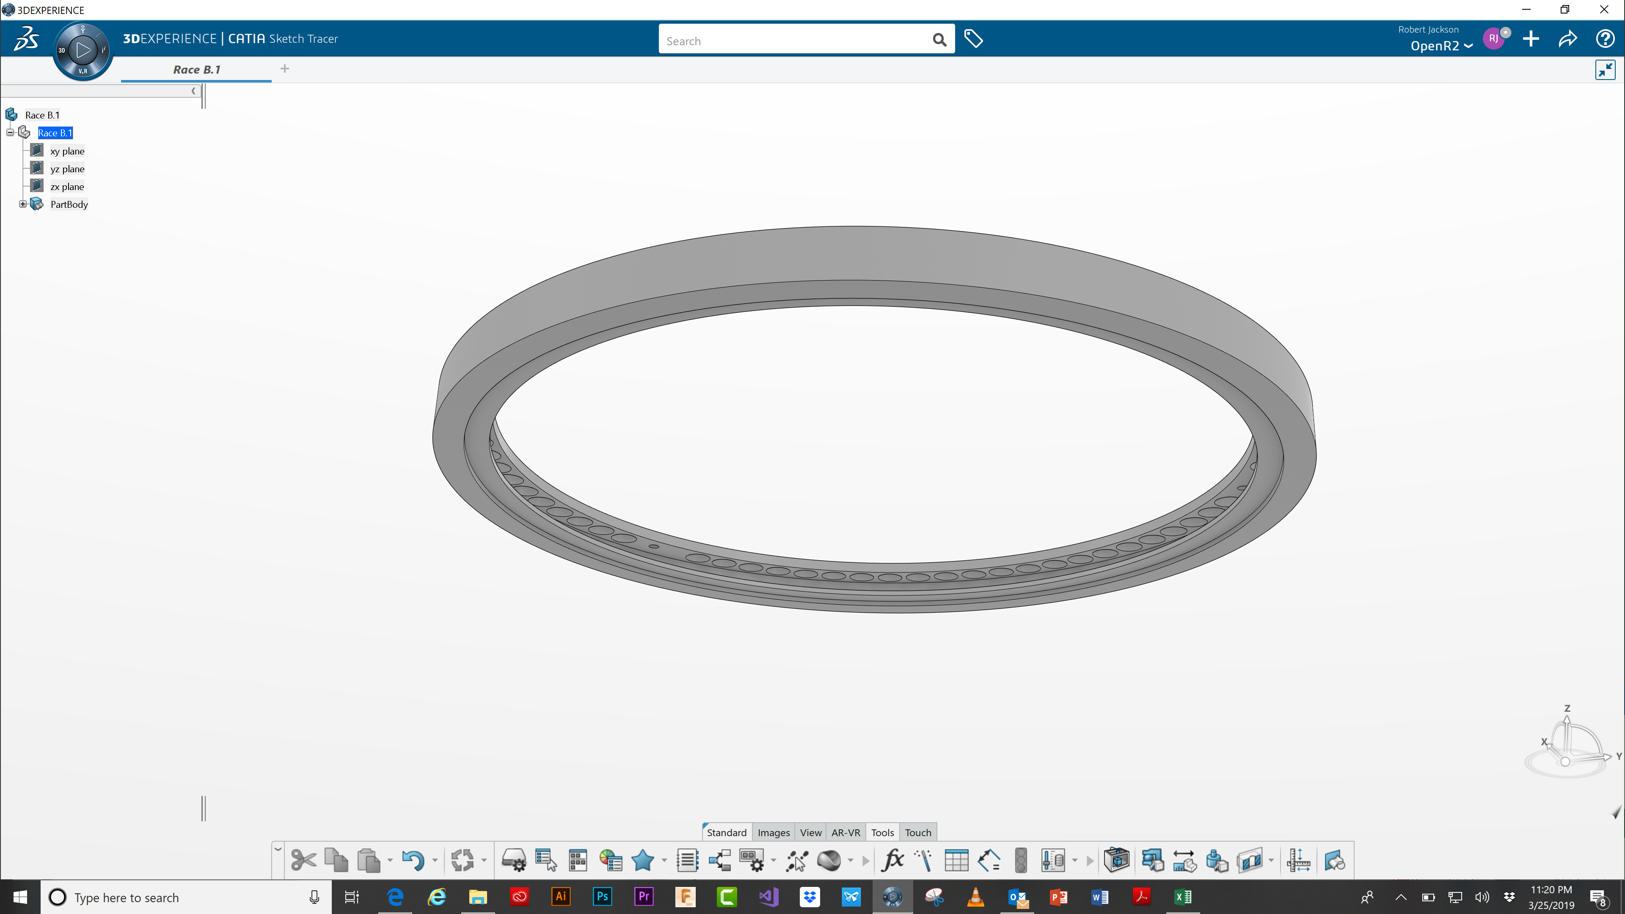Switch to the Standard toolbar tab
1625x914 pixels.
tap(727, 832)
